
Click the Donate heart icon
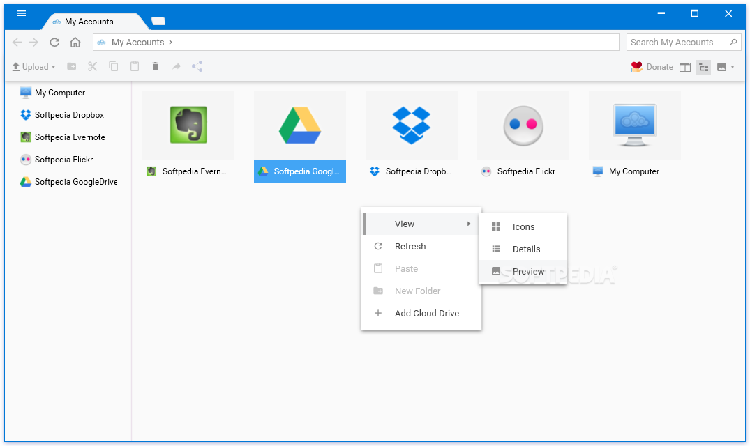[636, 67]
